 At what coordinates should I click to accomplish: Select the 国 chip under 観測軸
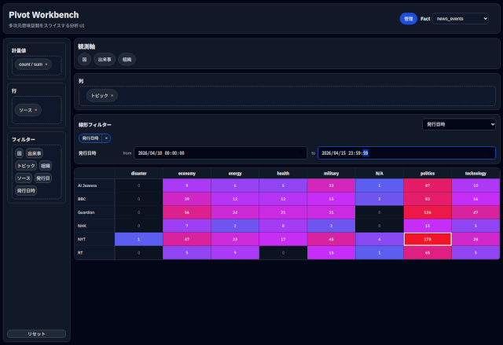coord(84,59)
